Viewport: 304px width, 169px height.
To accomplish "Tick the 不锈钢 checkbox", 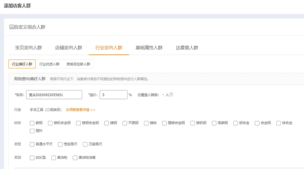I will click(x=125, y=123).
